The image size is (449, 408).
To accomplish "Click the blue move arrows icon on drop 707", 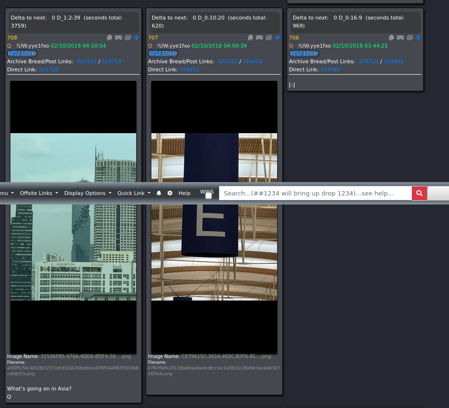I will pyautogui.click(x=278, y=38).
